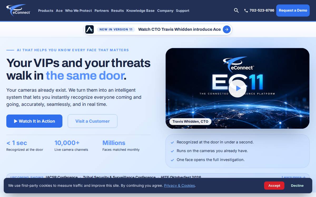
Task: Click 'Faces matched monthly' caption
Action: (121, 150)
